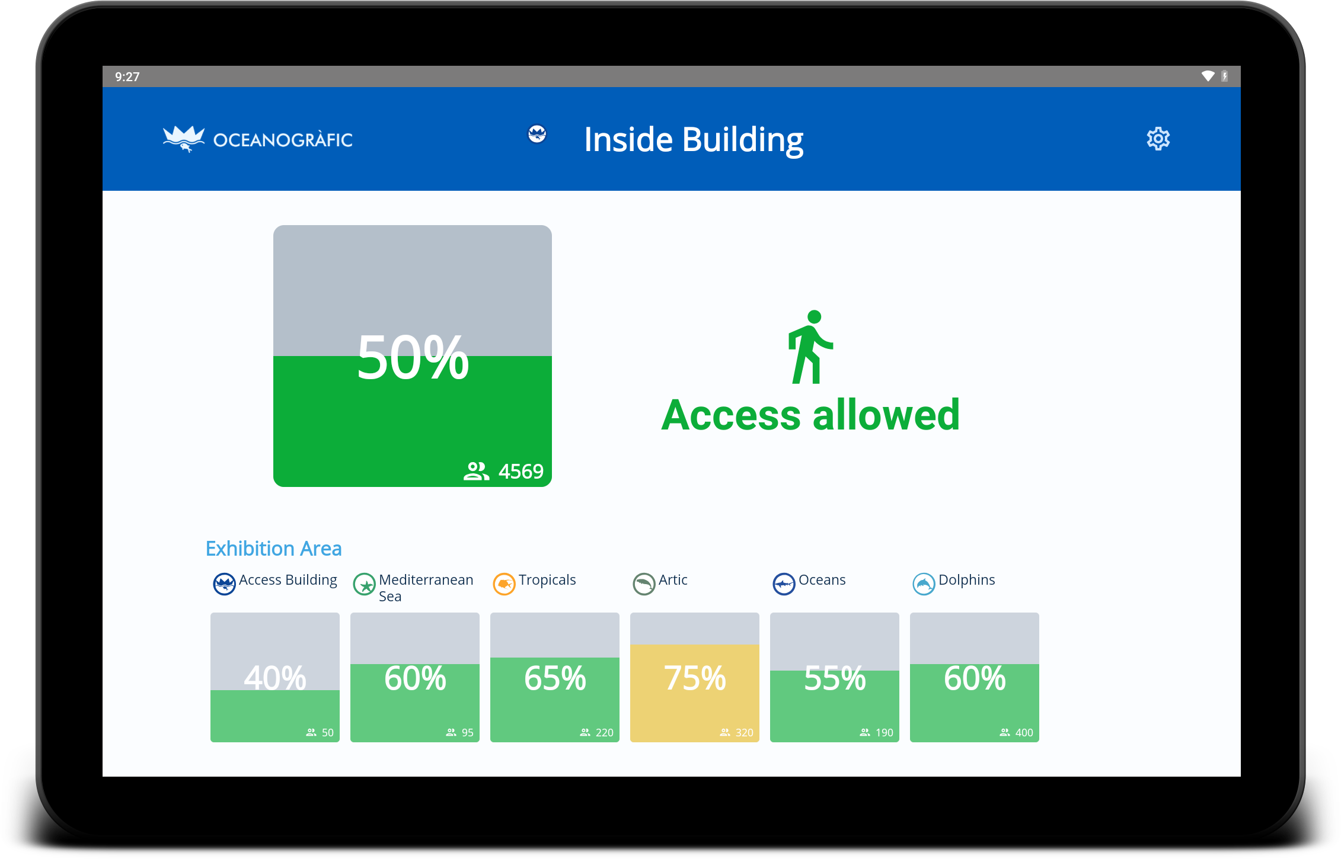Open the 55% Oceans occupancy tile
The width and height of the screenshot is (1341, 859).
pyautogui.click(x=835, y=677)
